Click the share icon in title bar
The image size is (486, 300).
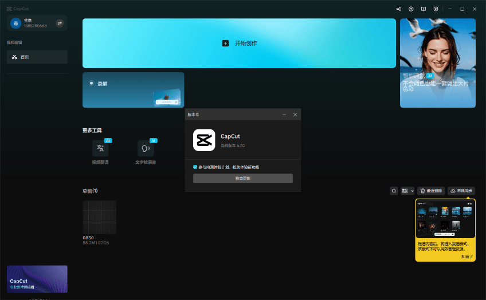click(x=399, y=9)
